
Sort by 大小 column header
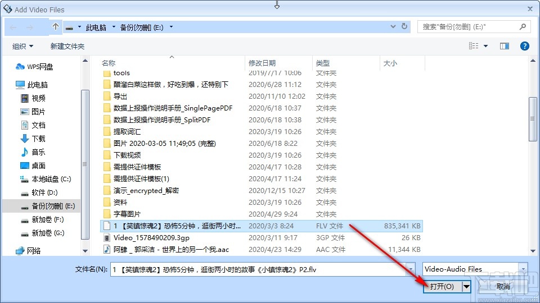[390, 63]
